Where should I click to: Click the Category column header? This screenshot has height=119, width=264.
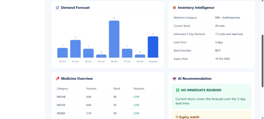[x=62, y=88]
